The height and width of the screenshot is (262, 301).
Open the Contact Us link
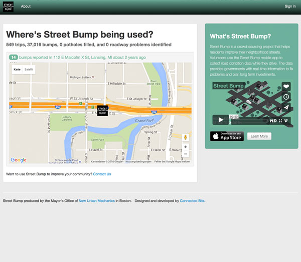102,174
